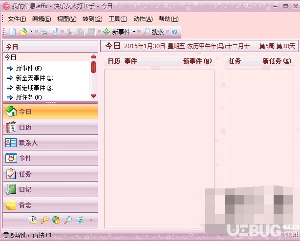Click the Open folder toolbar icon
Image resolution: width=300 pixels, height=241 pixels.
23,32
